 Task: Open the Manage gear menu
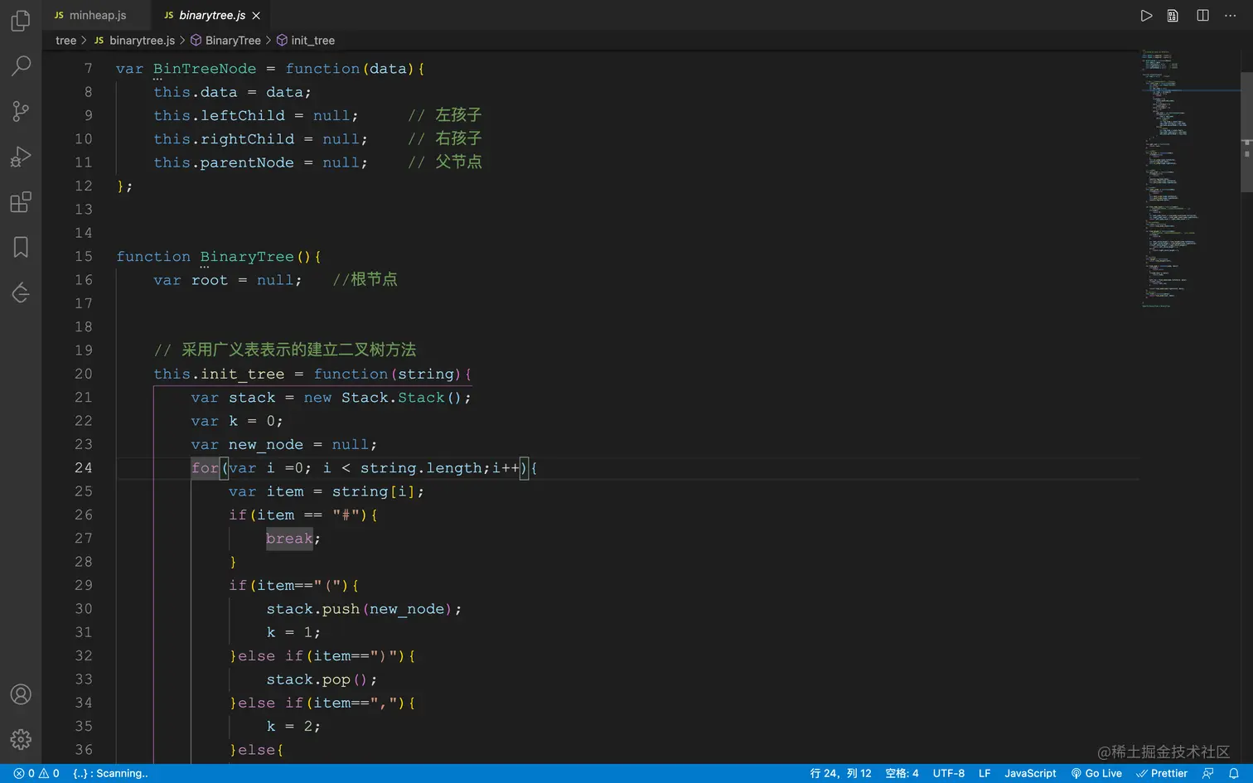click(21, 739)
